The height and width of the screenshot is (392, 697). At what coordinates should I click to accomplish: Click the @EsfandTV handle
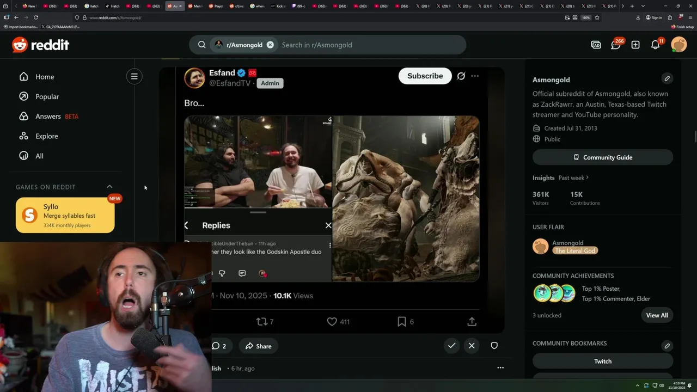tap(230, 83)
